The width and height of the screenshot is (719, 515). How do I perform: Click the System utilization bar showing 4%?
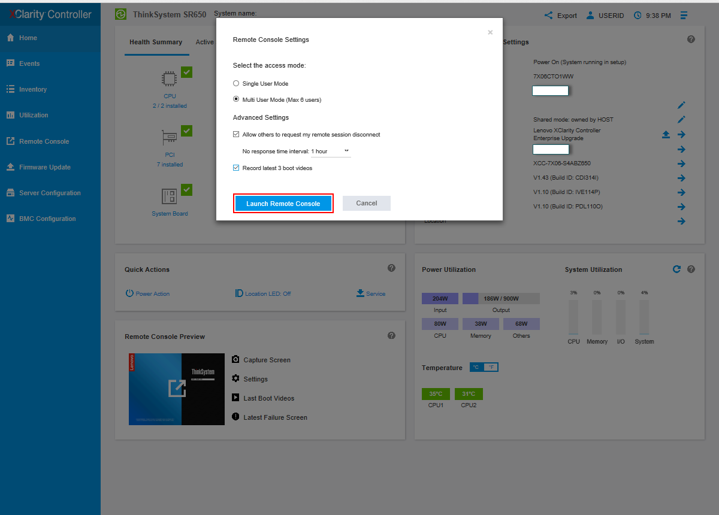pos(644,317)
